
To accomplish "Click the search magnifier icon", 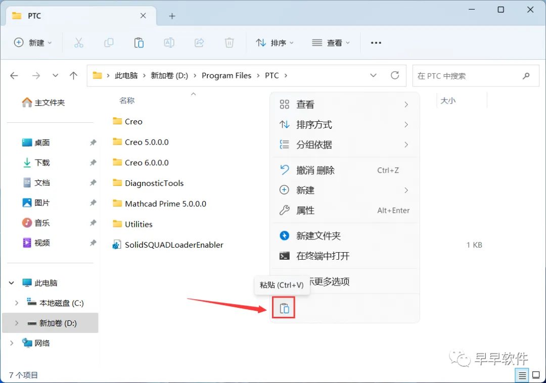I will [526, 76].
